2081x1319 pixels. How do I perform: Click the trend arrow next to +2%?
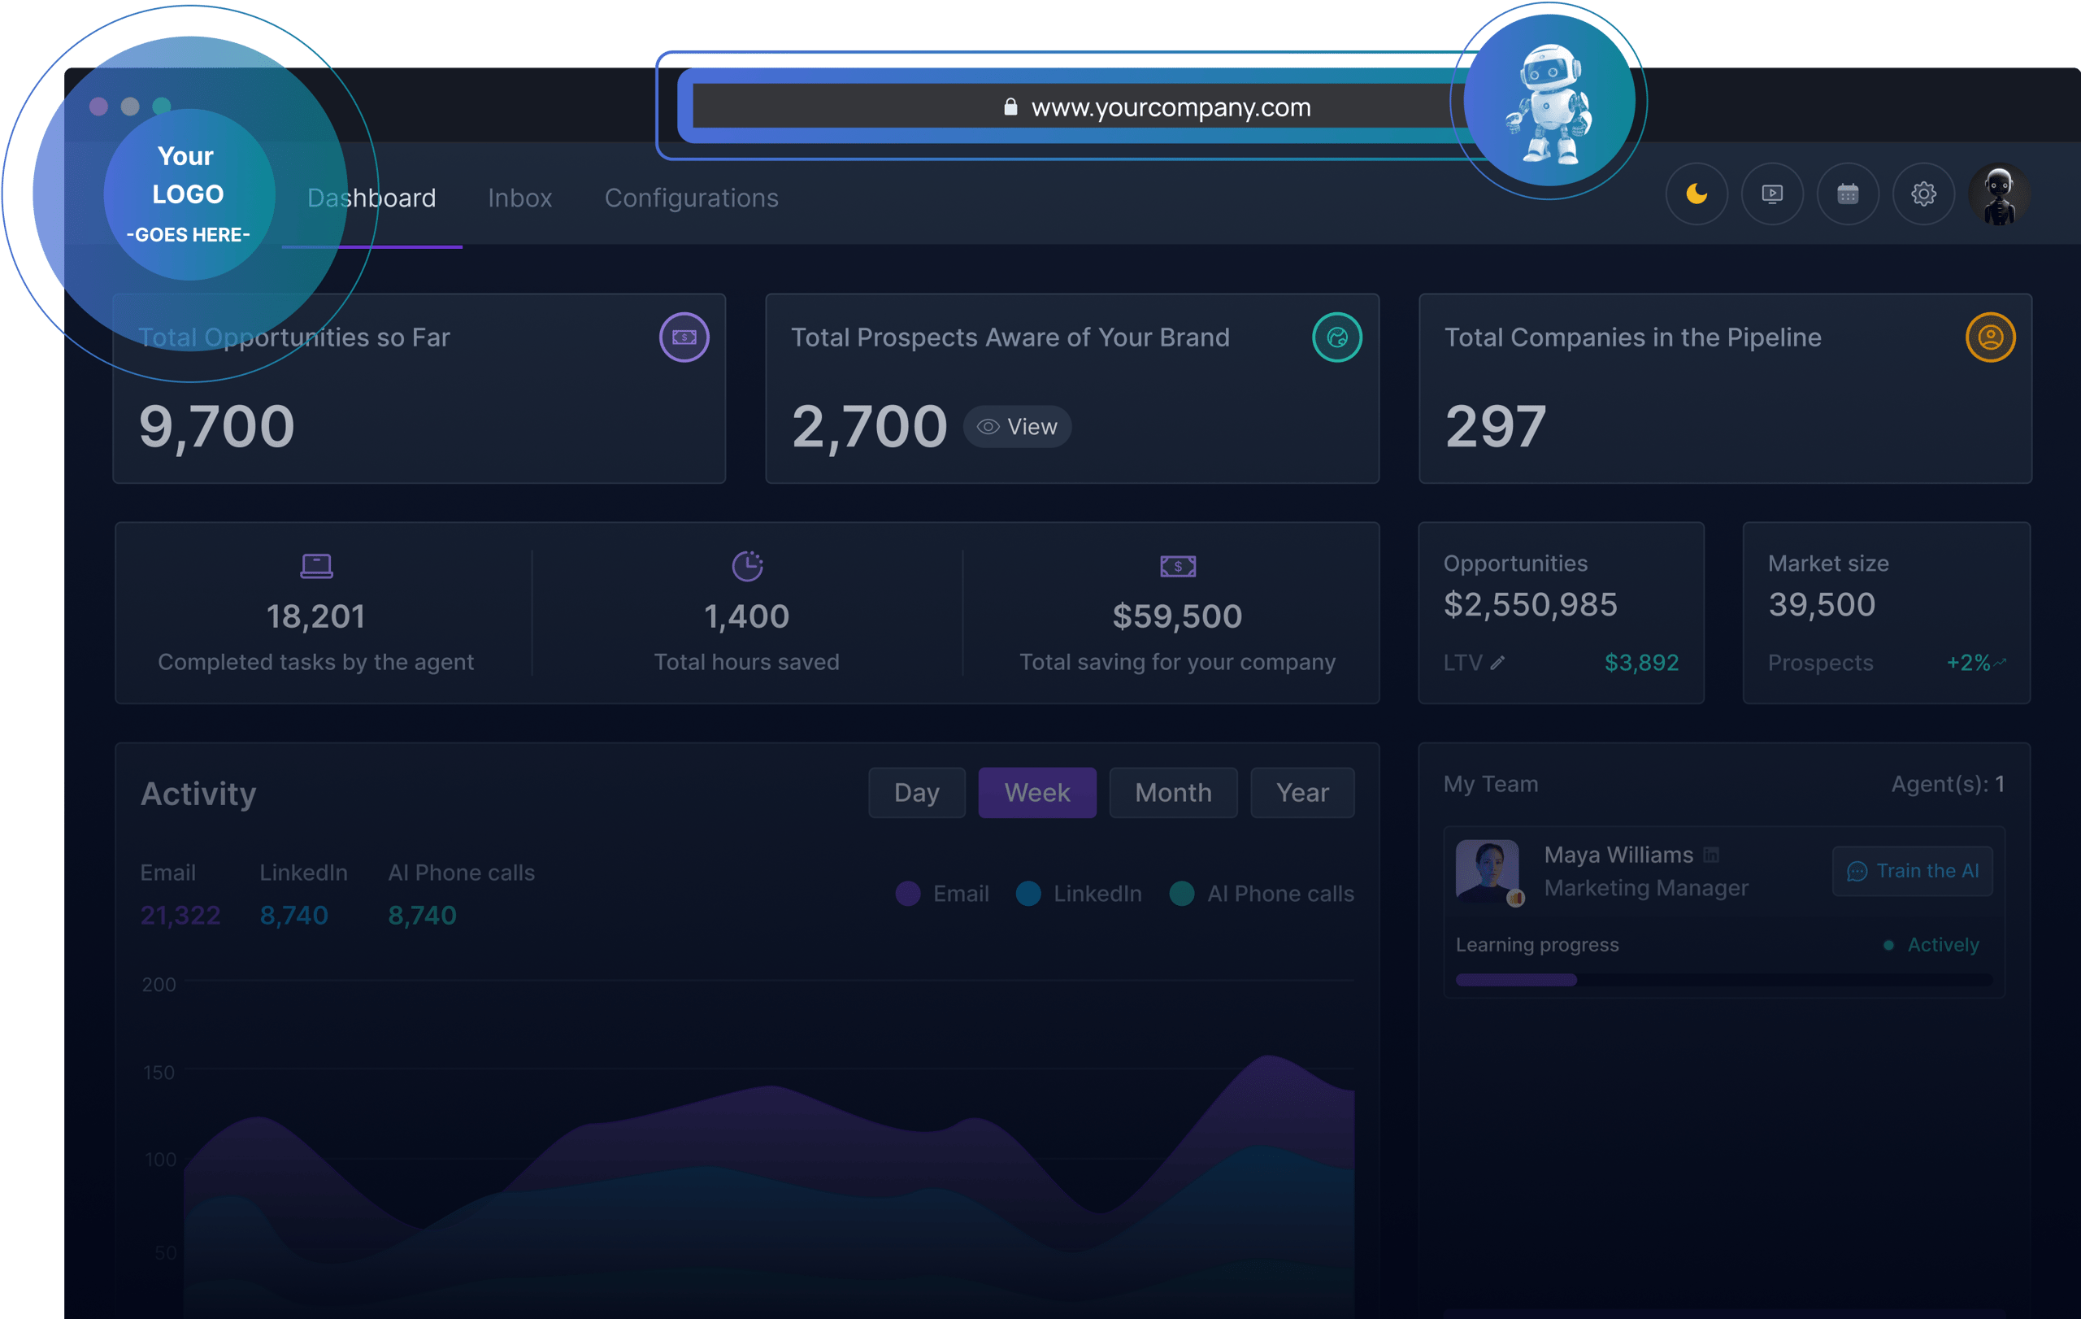[2001, 662]
